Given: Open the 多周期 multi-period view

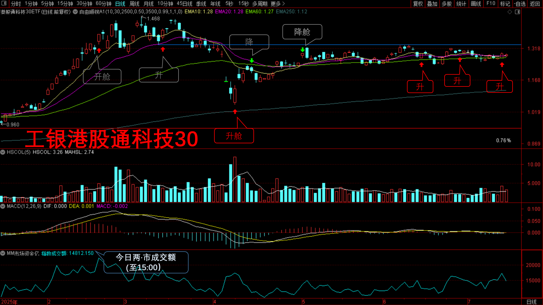Looking at the screenshot, I should (x=260, y=4).
